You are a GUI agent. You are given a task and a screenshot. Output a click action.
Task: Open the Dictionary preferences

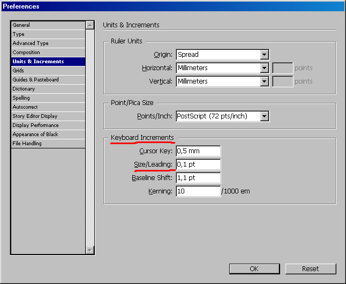[x=48, y=89]
